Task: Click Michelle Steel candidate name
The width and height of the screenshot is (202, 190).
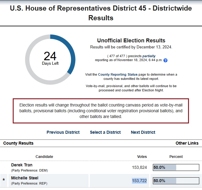Action: pos(25,178)
